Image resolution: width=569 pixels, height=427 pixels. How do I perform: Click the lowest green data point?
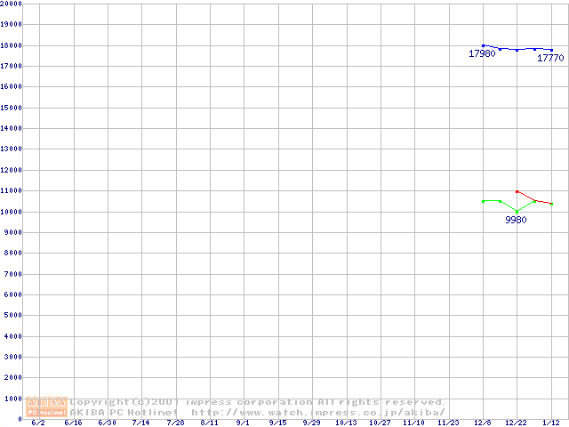point(517,211)
